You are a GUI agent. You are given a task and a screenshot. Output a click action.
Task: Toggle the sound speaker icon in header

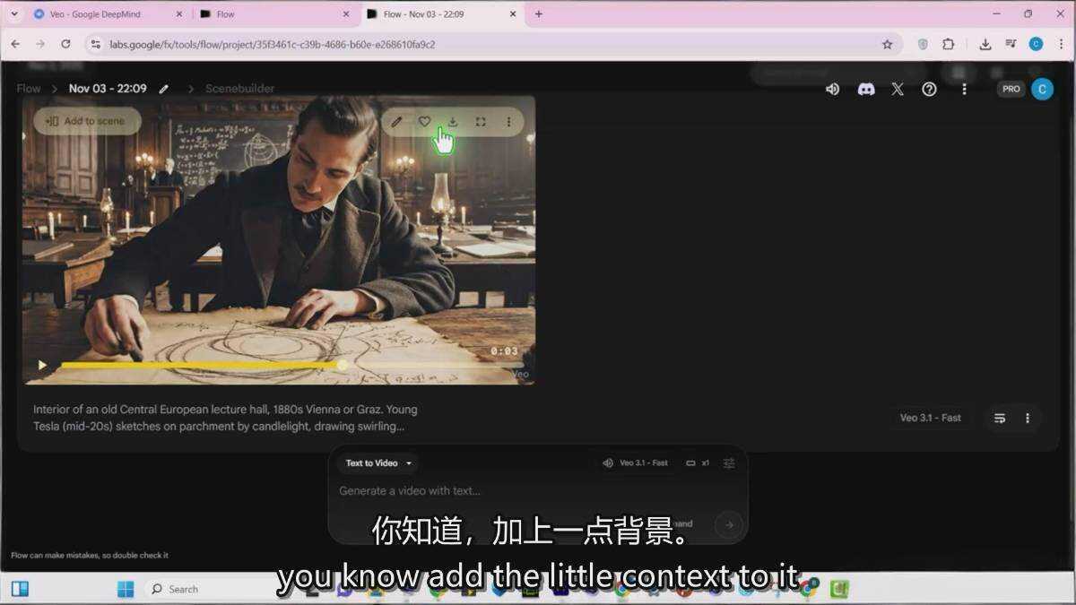832,89
